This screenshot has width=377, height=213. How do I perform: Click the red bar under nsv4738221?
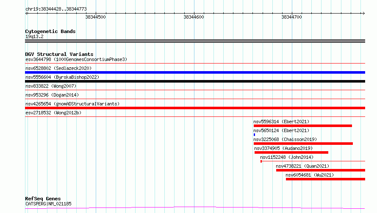(x=321, y=170)
